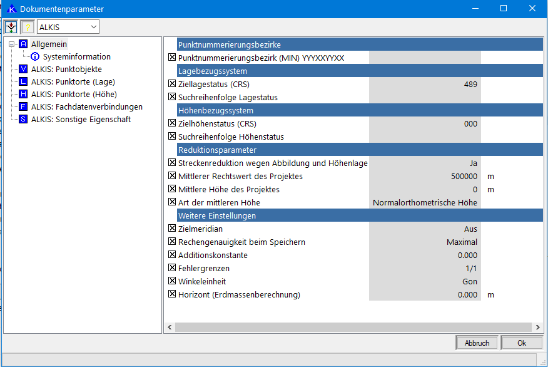Click the import arrow toolbar icon
The height and width of the screenshot is (367, 548).
(11, 27)
